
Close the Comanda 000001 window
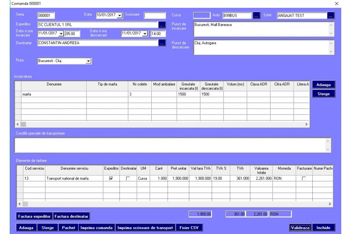(x=337, y=4)
